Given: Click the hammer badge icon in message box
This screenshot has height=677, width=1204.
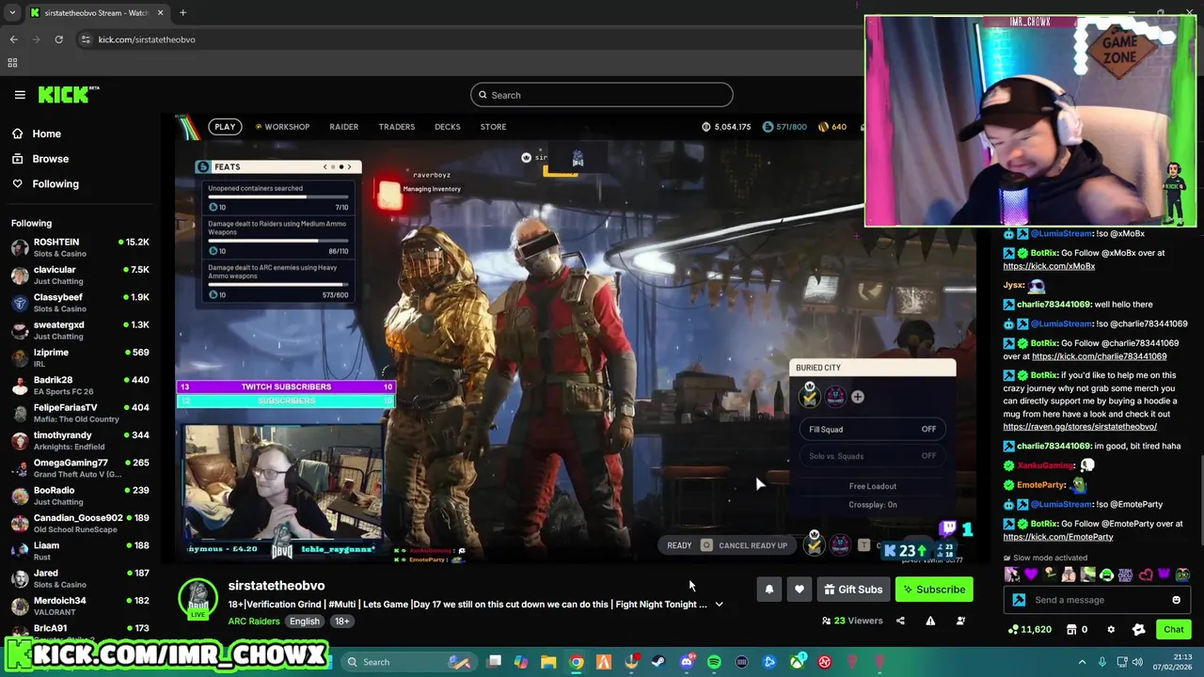Looking at the screenshot, I should 1019,600.
